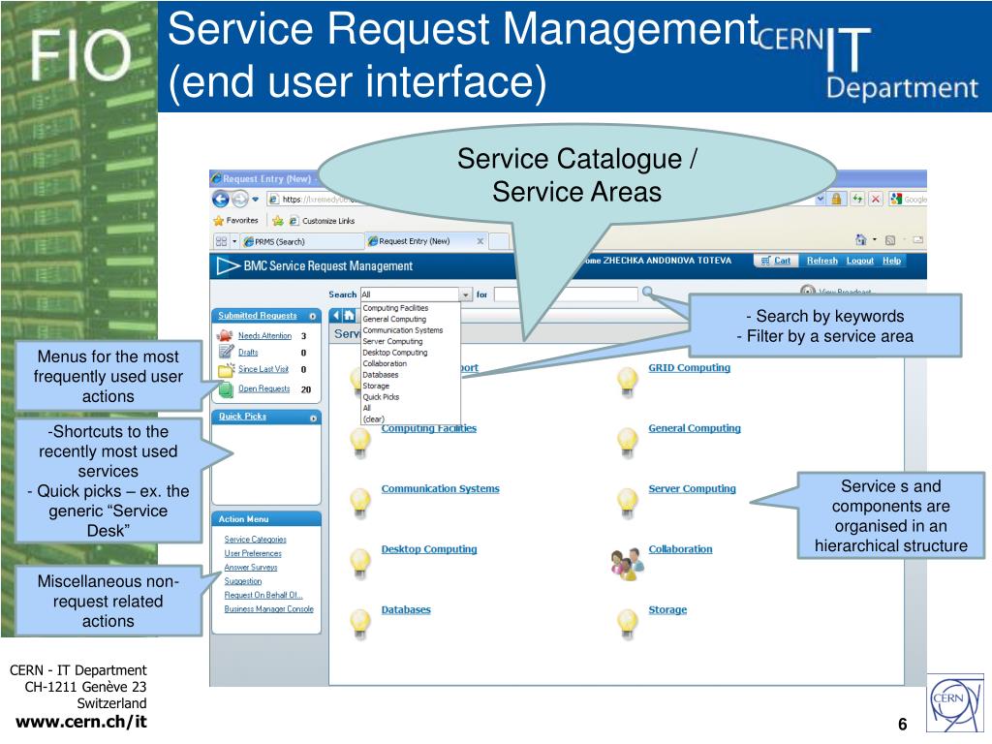This screenshot has width=992, height=744.
Task: Open the tab list dropdown arrow
Action: point(234,241)
